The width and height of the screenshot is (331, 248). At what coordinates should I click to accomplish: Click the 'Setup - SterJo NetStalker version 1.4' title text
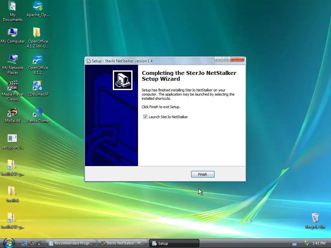(x=122, y=61)
